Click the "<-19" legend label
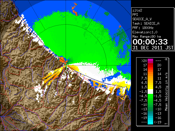The height and width of the screenshot is (131, 175). pyautogui.click(x=157, y=122)
